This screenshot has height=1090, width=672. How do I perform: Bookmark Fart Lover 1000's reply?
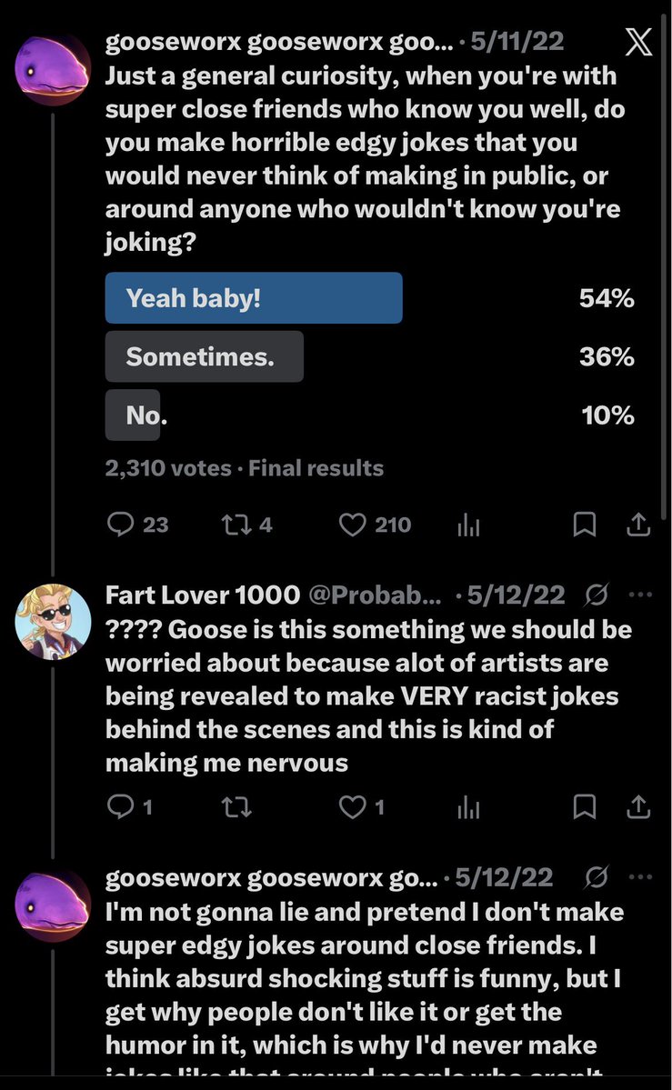pos(584,806)
